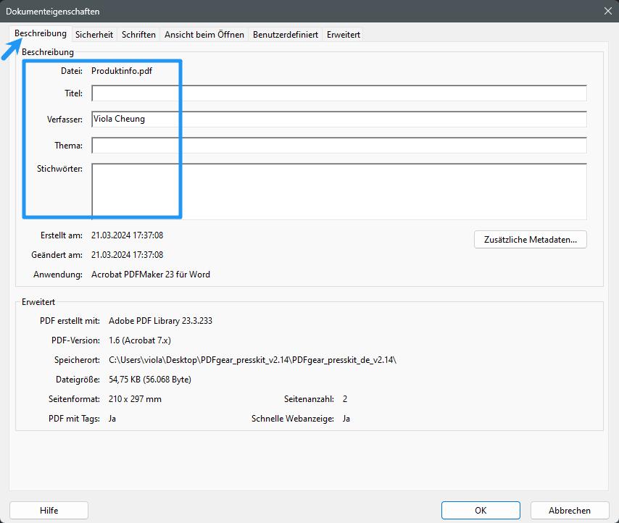Open the Sicherheit tab
Viewport: 619px width, 523px height.
point(94,35)
